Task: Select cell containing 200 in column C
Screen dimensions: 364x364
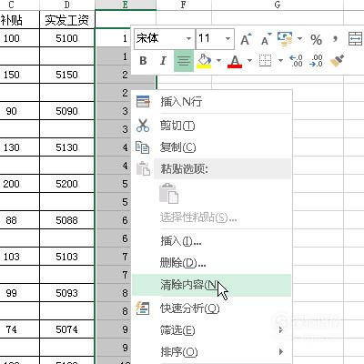Action: point(19,184)
